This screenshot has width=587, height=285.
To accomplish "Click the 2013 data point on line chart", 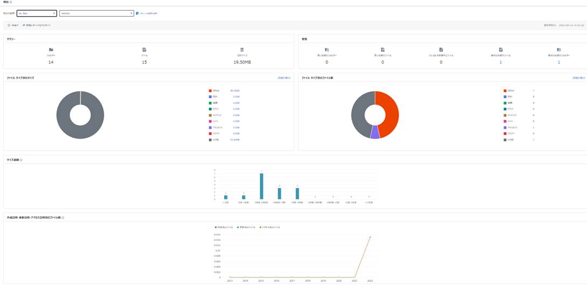I will tap(230, 277).
